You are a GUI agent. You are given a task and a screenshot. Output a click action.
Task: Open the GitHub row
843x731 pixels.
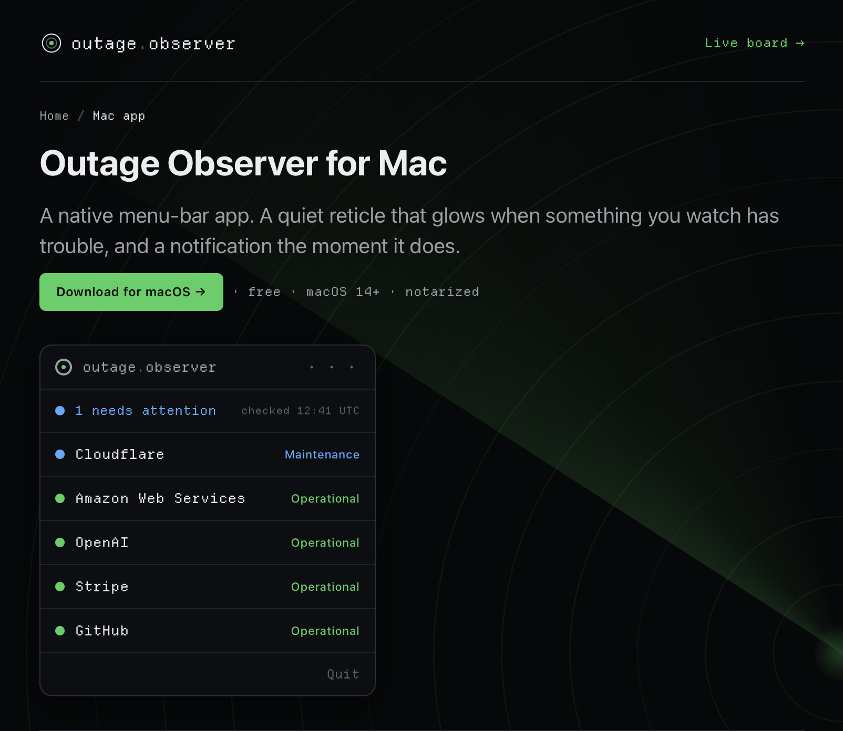click(x=208, y=631)
